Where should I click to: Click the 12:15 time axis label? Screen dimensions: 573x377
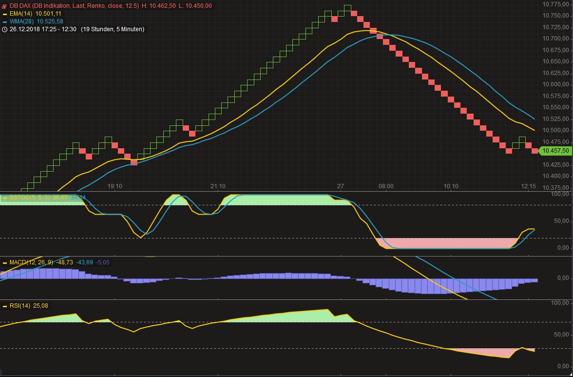[528, 186]
